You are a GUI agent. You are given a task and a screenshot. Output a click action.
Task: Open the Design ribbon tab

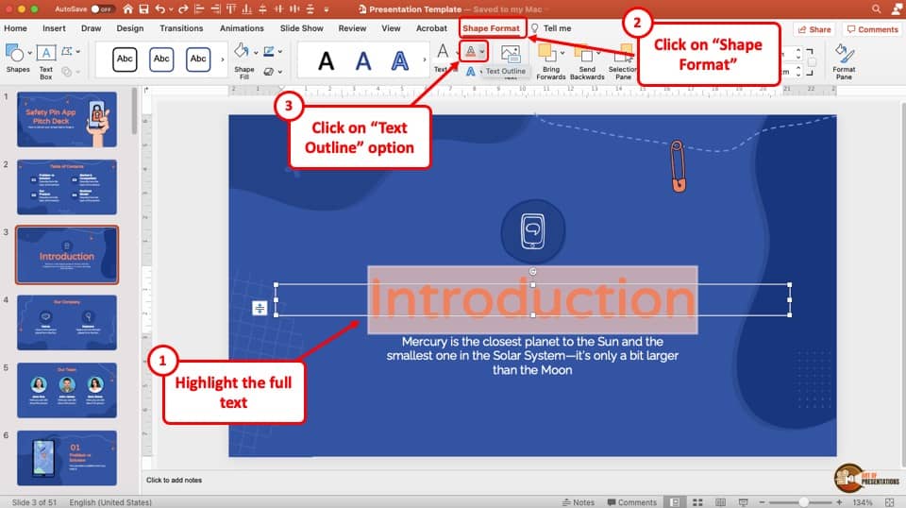pyautogui.click(x=130, y=27)
